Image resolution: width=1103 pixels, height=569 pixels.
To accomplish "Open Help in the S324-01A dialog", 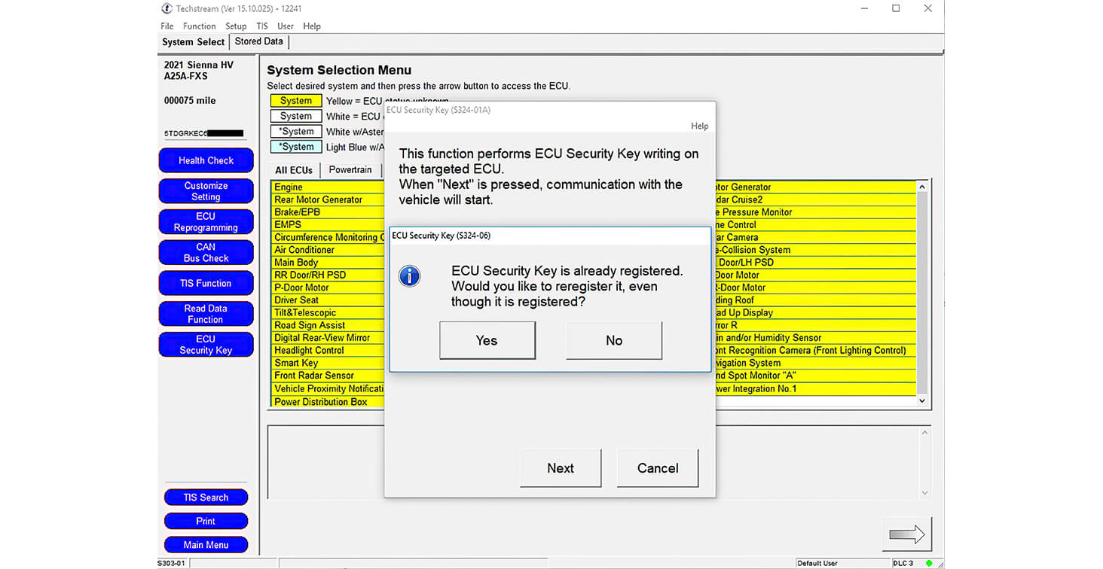I will click(699, 126).
